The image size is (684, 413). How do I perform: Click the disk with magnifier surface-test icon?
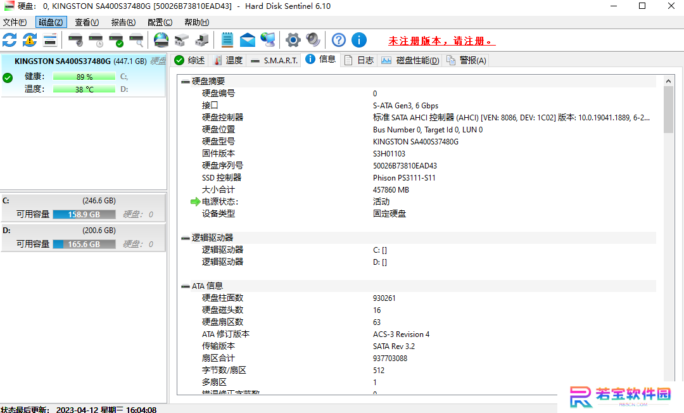coord(137,40)
